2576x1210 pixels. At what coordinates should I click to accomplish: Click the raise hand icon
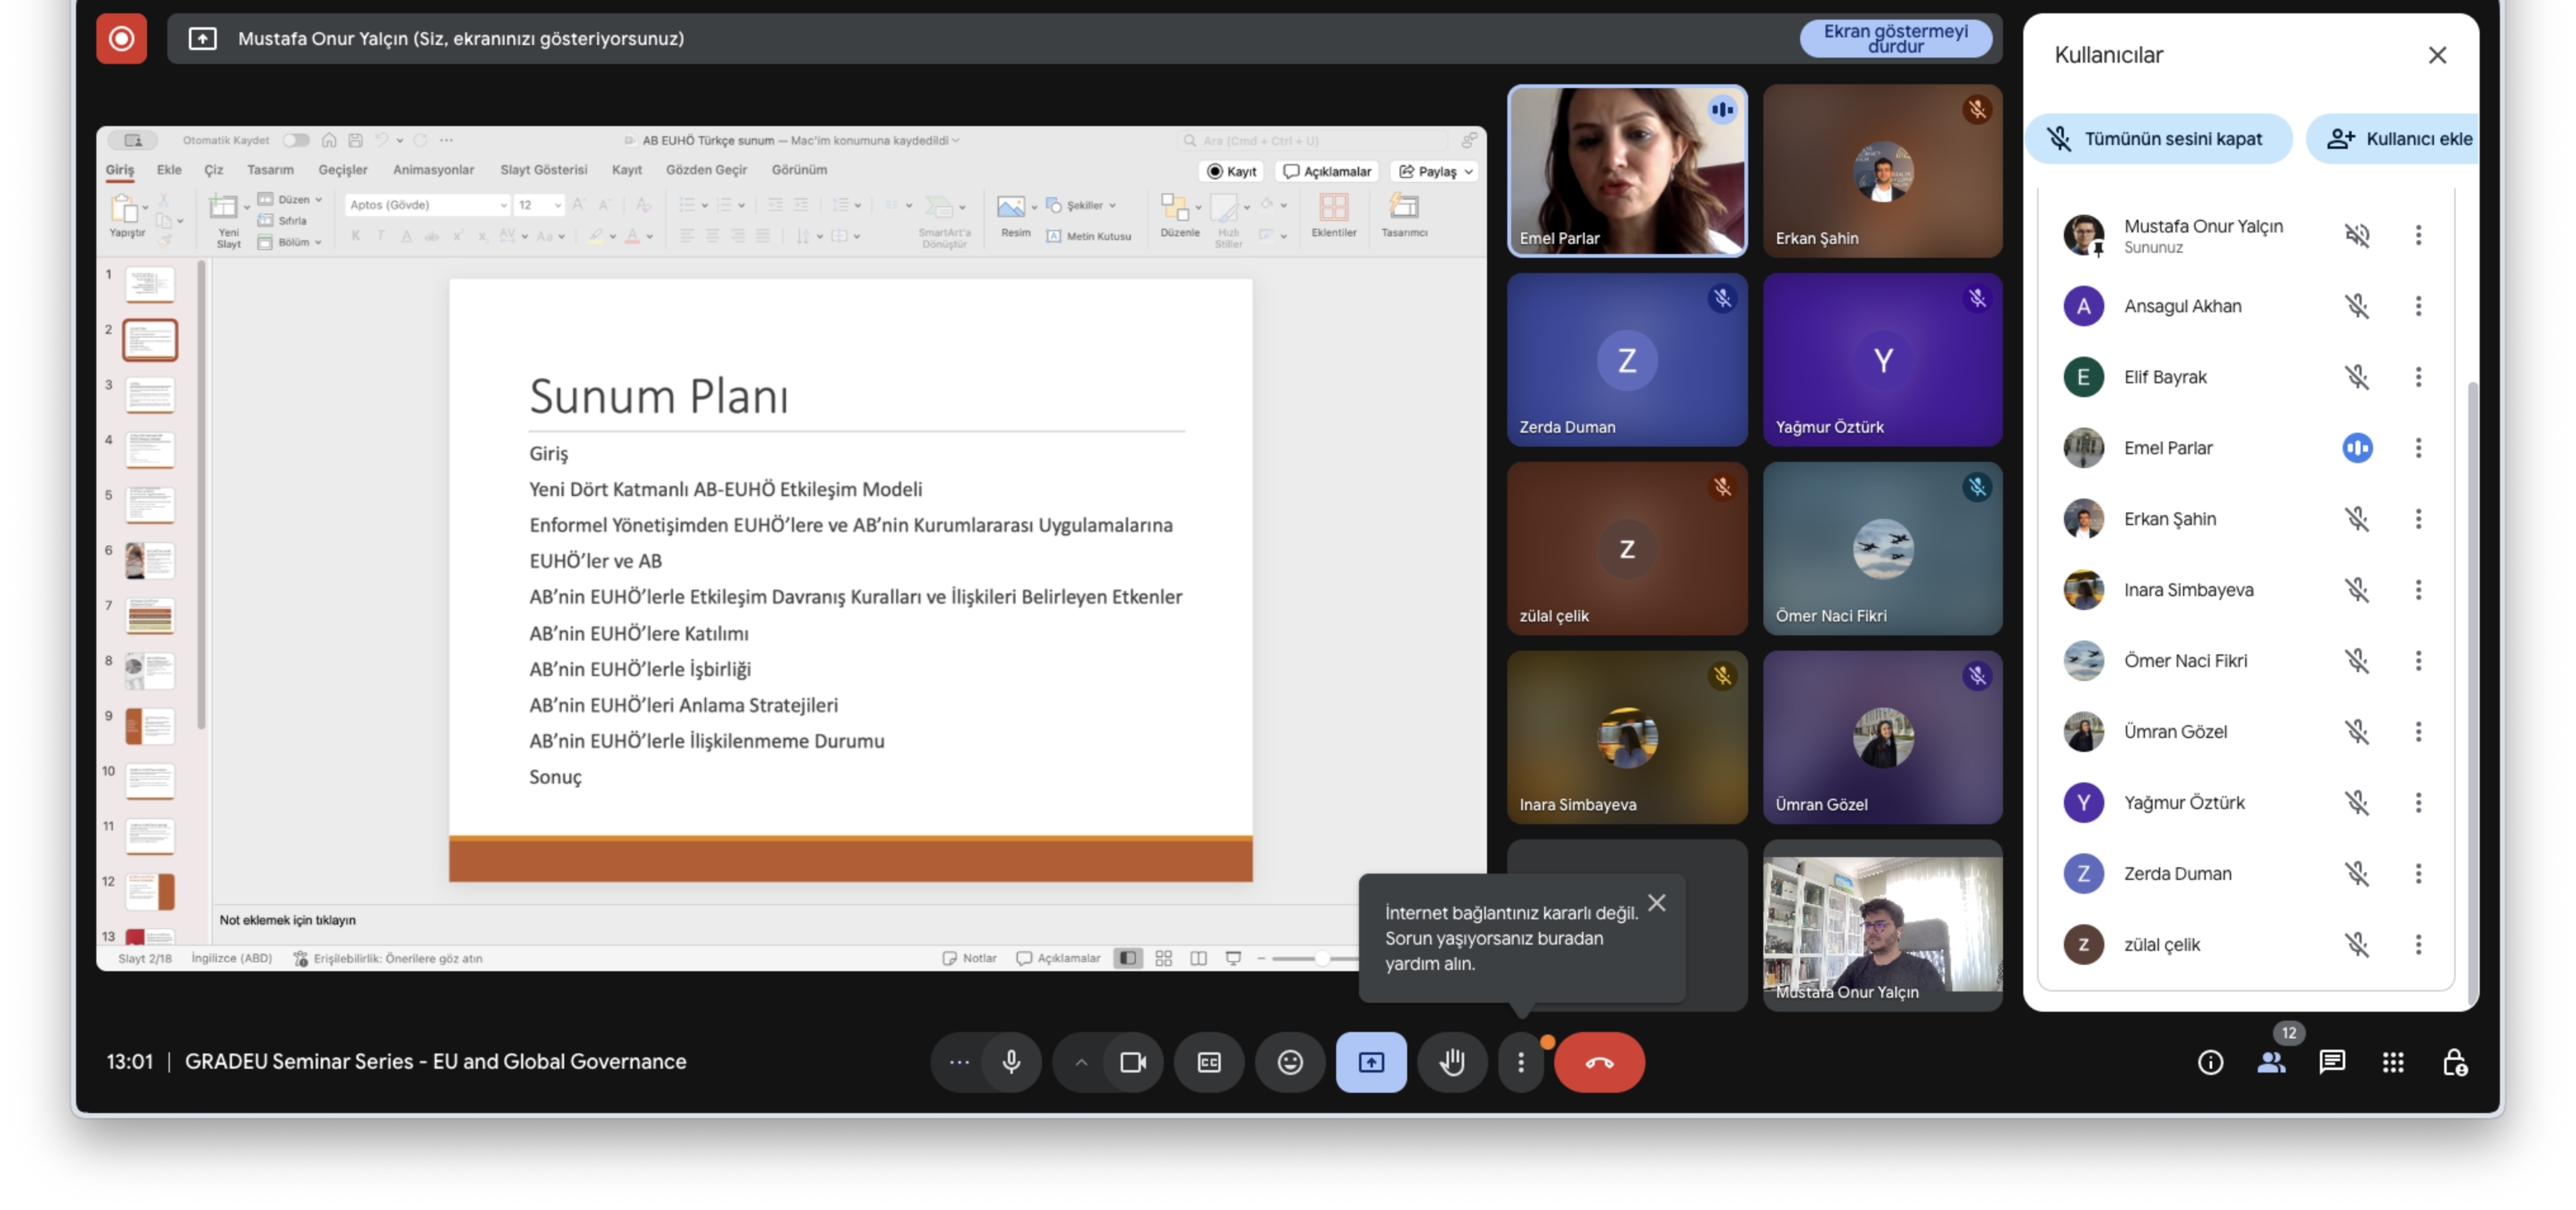point(1451,1061)
